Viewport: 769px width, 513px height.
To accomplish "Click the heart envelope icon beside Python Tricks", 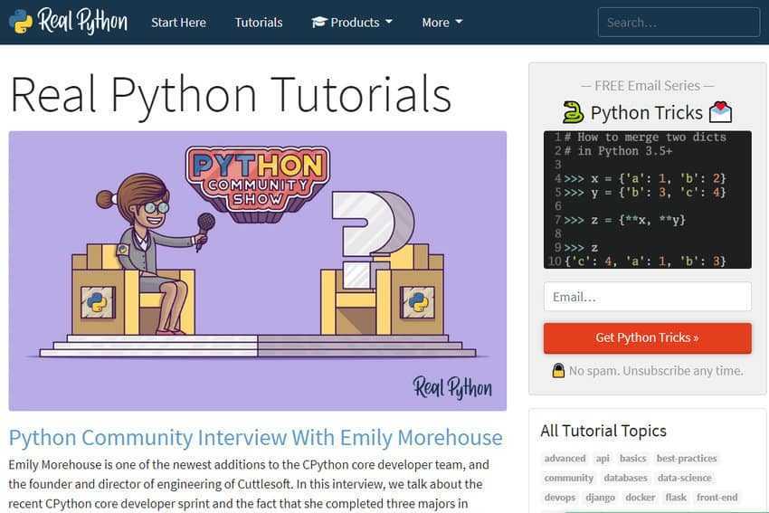I will pos(720,112).
